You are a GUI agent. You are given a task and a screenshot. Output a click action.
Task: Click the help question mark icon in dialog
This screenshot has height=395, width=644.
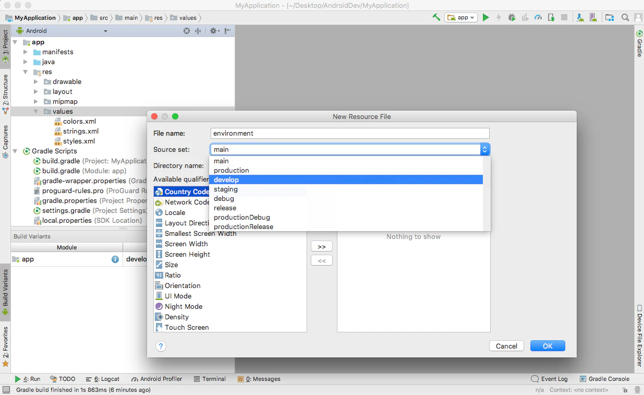[161, 346]
